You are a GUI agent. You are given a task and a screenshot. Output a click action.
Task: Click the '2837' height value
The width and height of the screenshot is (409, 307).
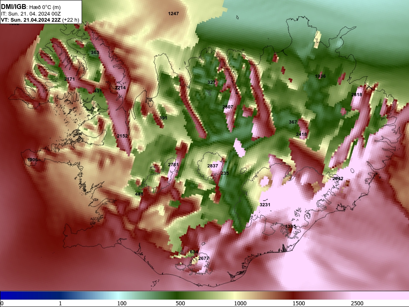pos(213,166)
